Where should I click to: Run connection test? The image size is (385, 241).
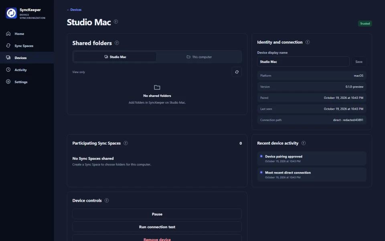coord(157,227)
